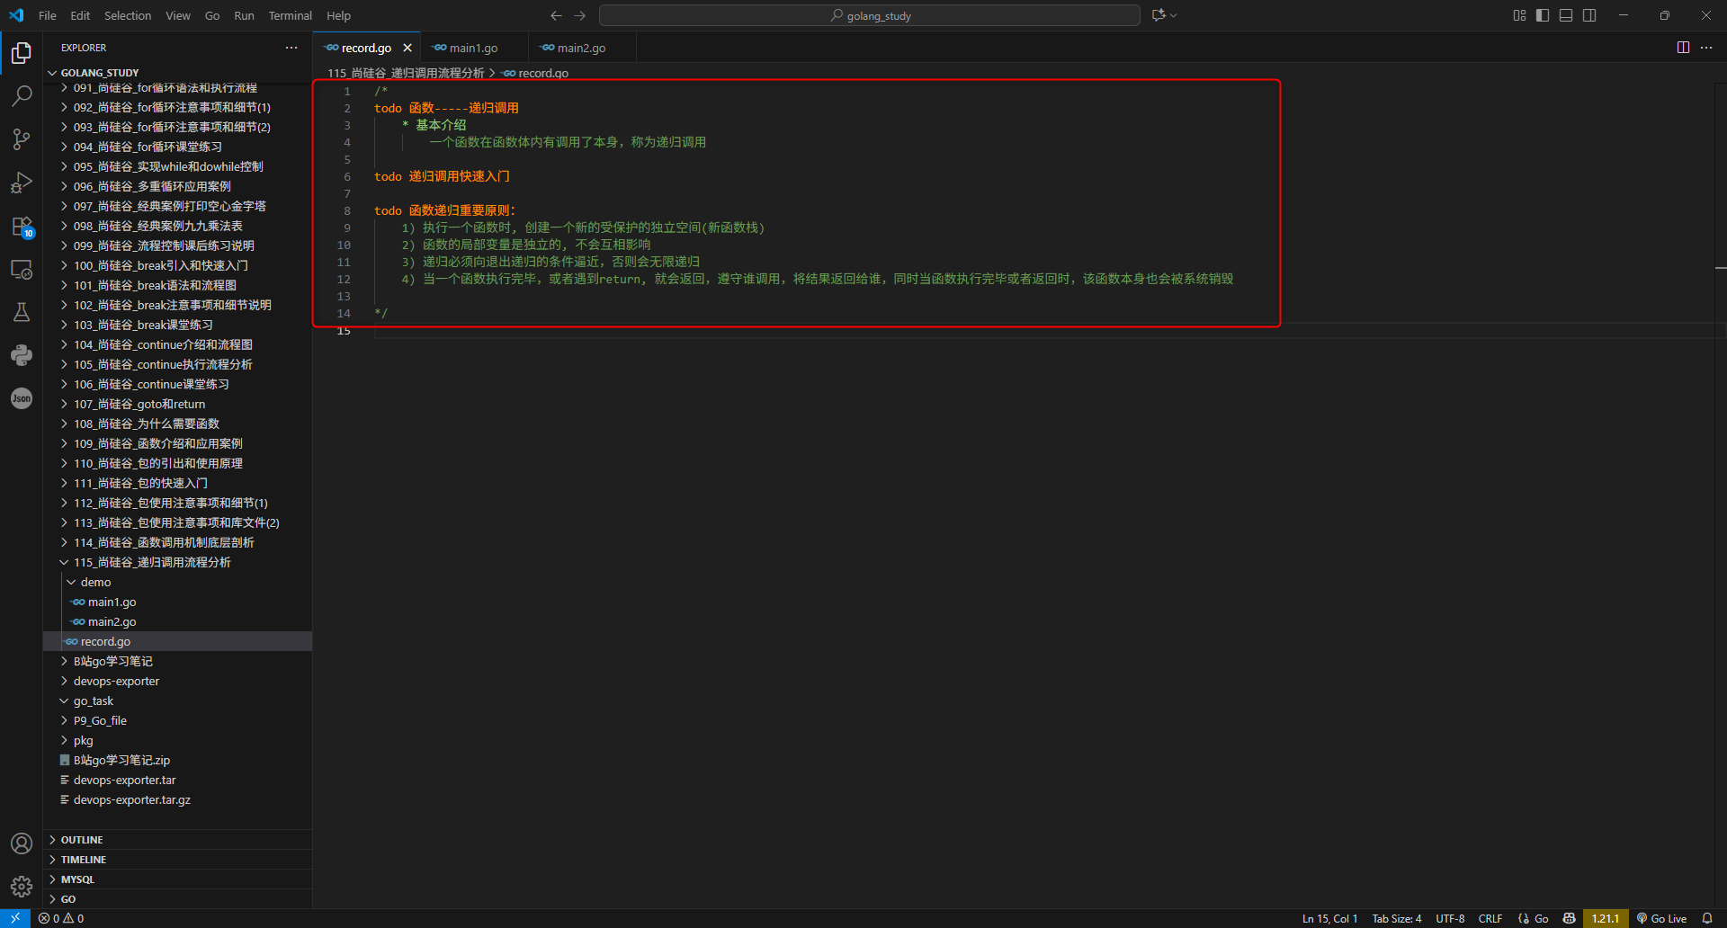The height and width of the screenshot is (928, 1727).
Task: Collapse the demo folder
Action: [178, 582]
